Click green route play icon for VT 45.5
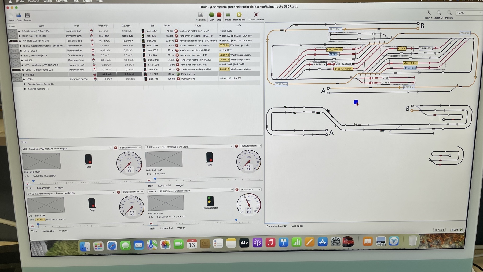This screenshot has width=483, height=272. pyautogui.click(x=178, y=74)
